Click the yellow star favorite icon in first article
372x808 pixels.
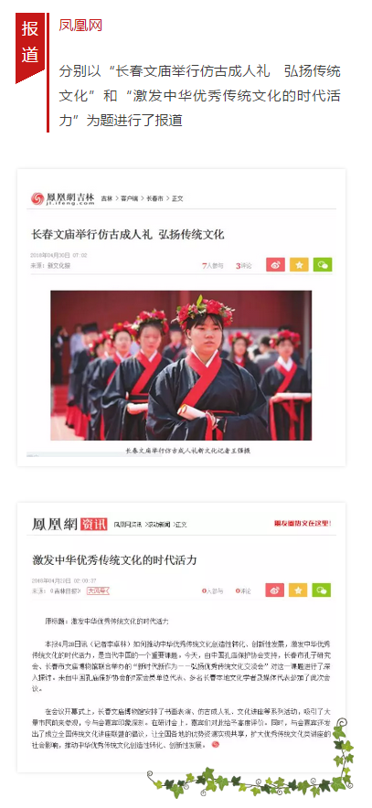click(299, 265)
